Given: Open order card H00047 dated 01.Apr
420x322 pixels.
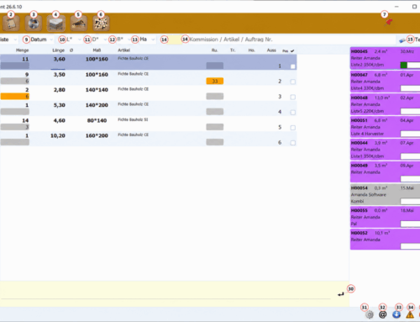Looking at the screenshot, I should click(x=385, y=82).
